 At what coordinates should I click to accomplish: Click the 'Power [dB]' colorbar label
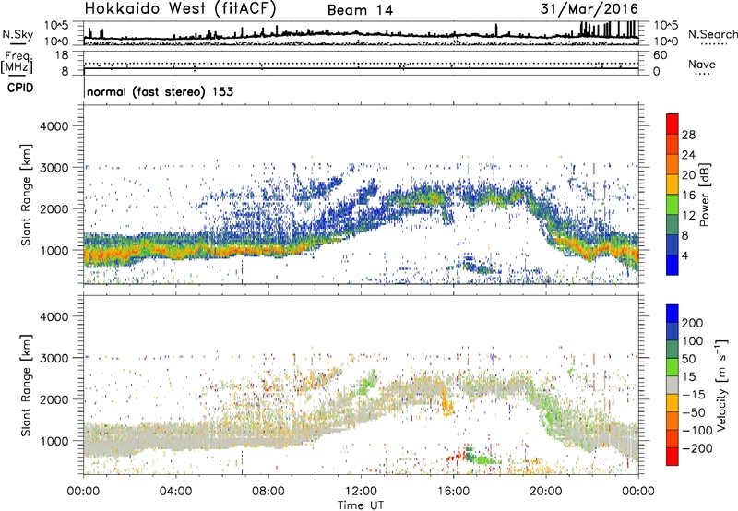click(704, 195)
